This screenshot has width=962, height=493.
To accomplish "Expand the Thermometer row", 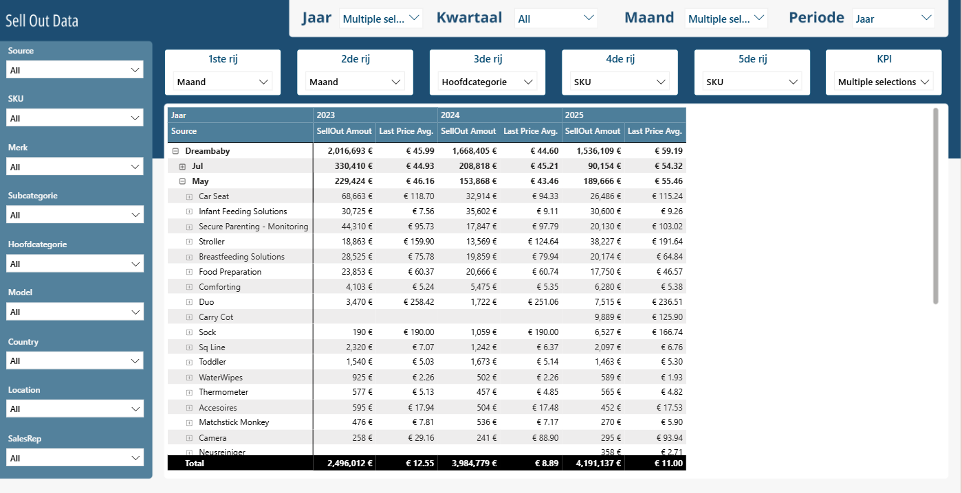I will click(x=189, y=392).
